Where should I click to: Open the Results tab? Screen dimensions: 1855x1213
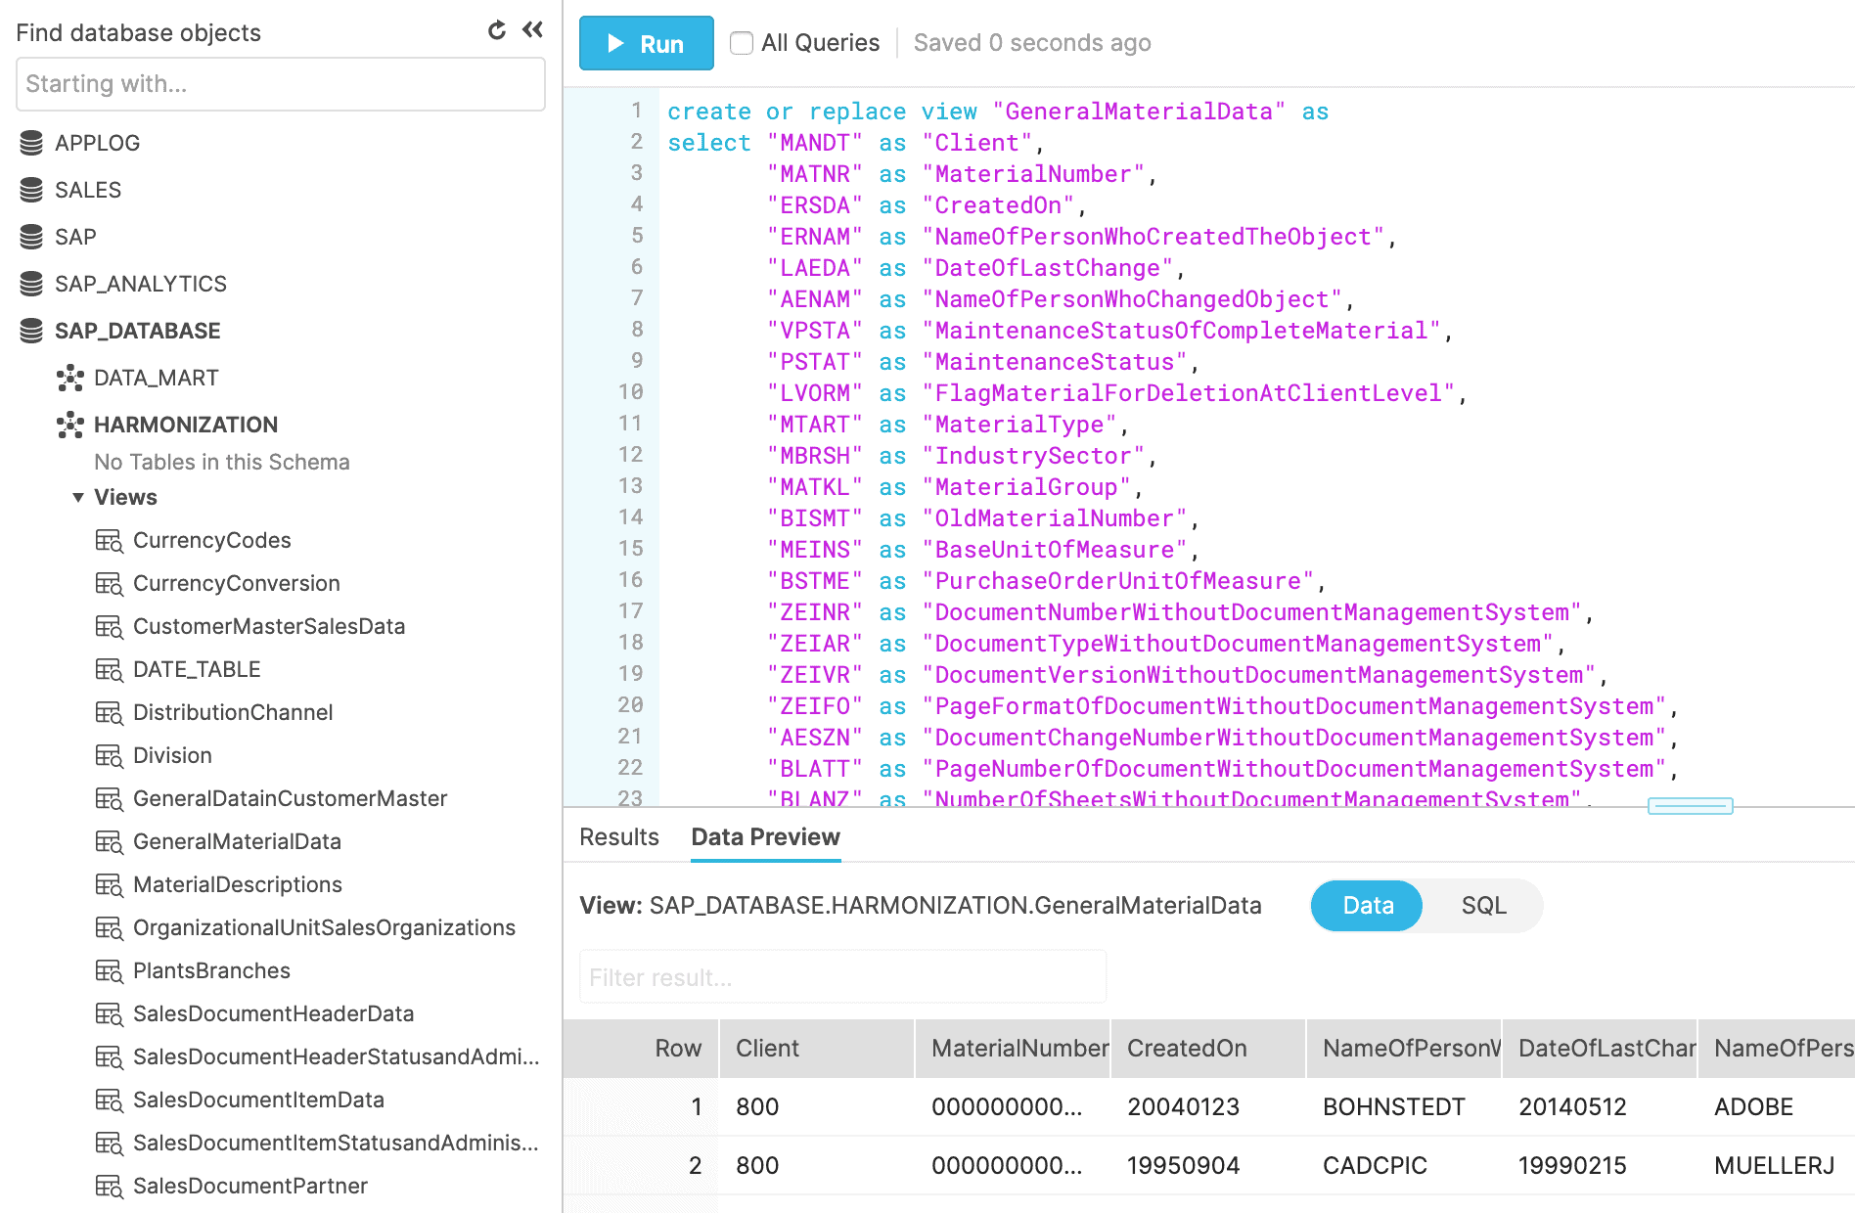pos(618,837)
